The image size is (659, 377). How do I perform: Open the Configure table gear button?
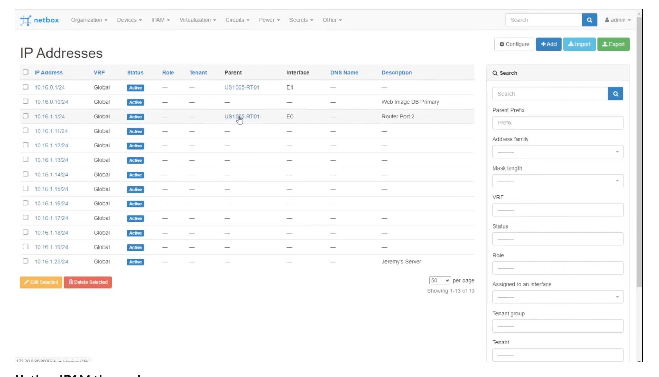coord(514,44)
